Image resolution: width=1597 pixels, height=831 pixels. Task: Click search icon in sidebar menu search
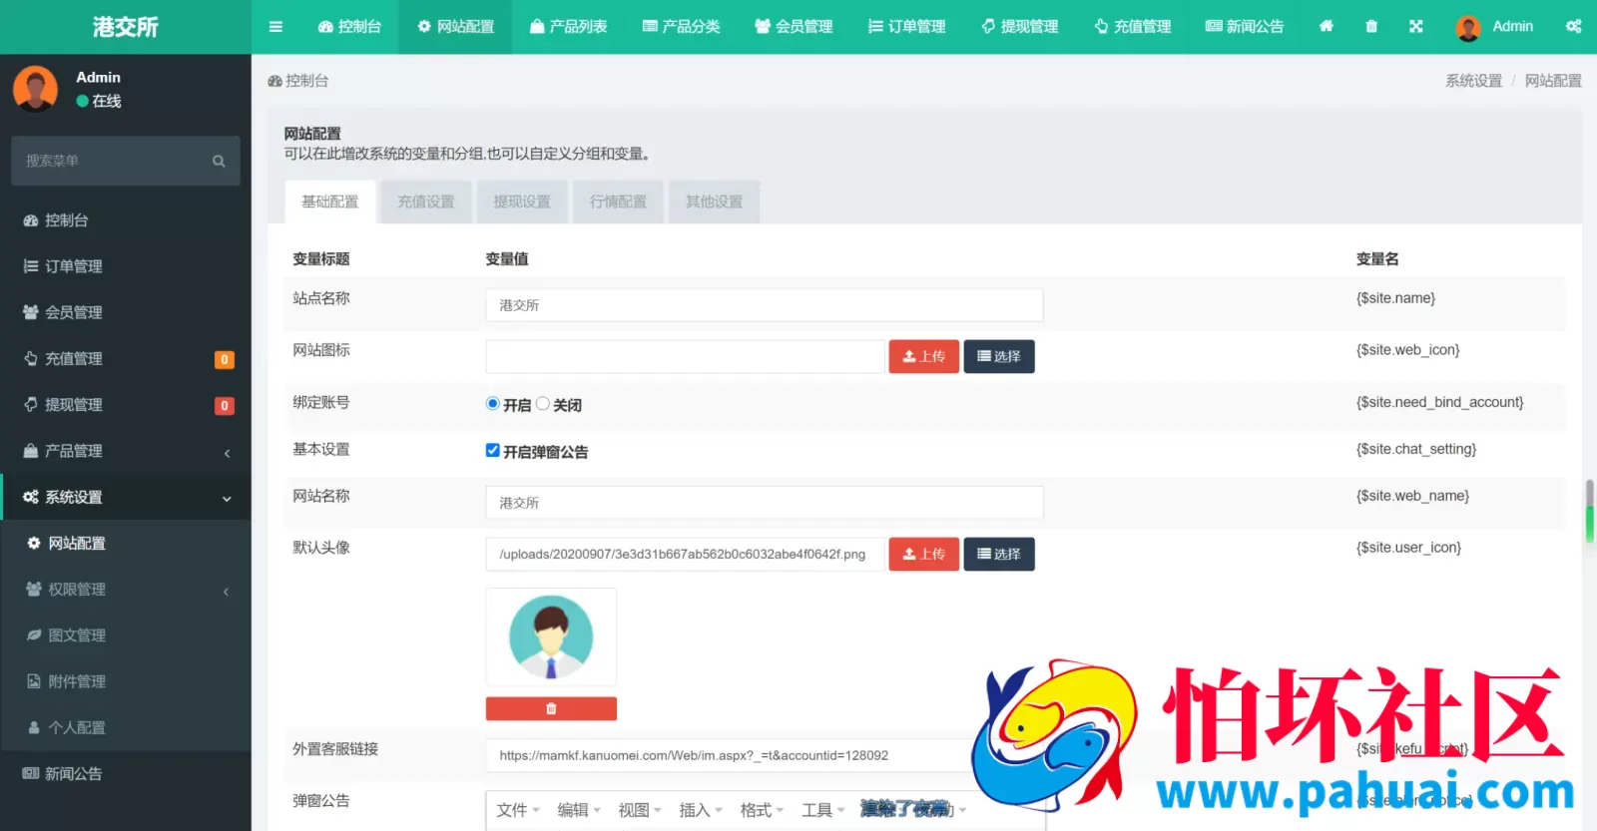(x=219, y=161)
